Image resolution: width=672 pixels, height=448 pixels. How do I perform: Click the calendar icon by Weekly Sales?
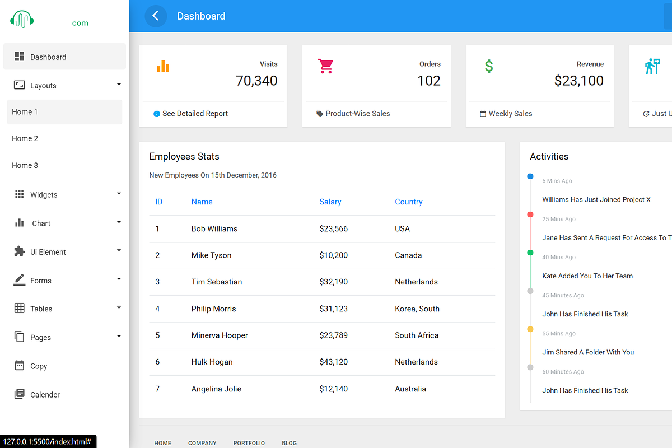pos(483,114)
